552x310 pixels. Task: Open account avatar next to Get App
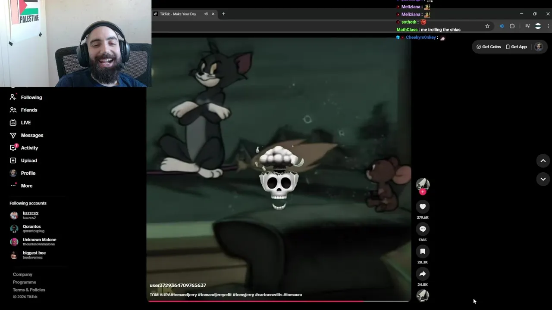[x=539, y=47]
